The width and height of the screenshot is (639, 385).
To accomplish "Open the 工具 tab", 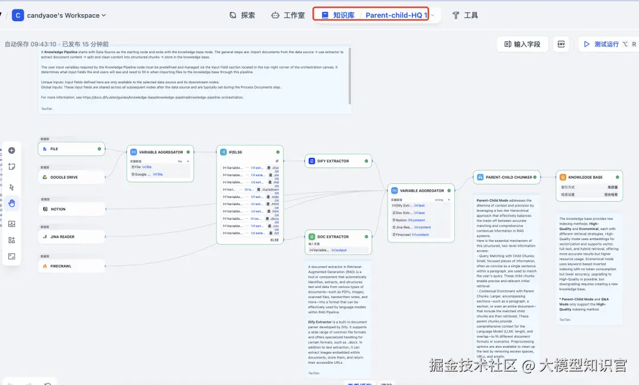I will [465, 15].
